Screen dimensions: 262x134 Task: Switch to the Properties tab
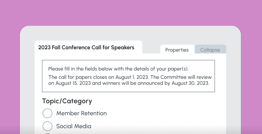177,50
